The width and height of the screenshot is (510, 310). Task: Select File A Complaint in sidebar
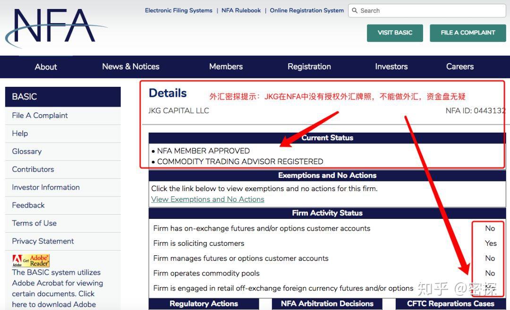[63, 116]
